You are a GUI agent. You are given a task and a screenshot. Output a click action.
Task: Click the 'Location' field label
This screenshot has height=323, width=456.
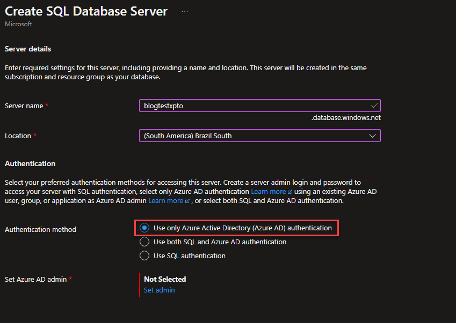18,136
